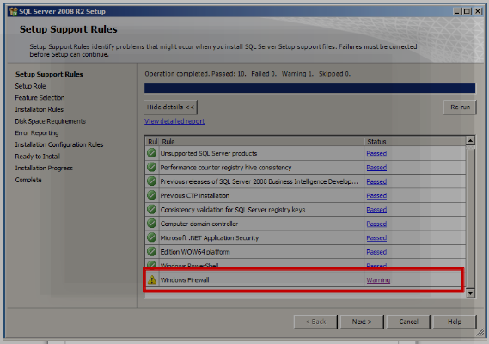This screenshot has width=489, height=344.
Task: Click green check icon for Edition WOW64 platform
Action: [152, 251]
